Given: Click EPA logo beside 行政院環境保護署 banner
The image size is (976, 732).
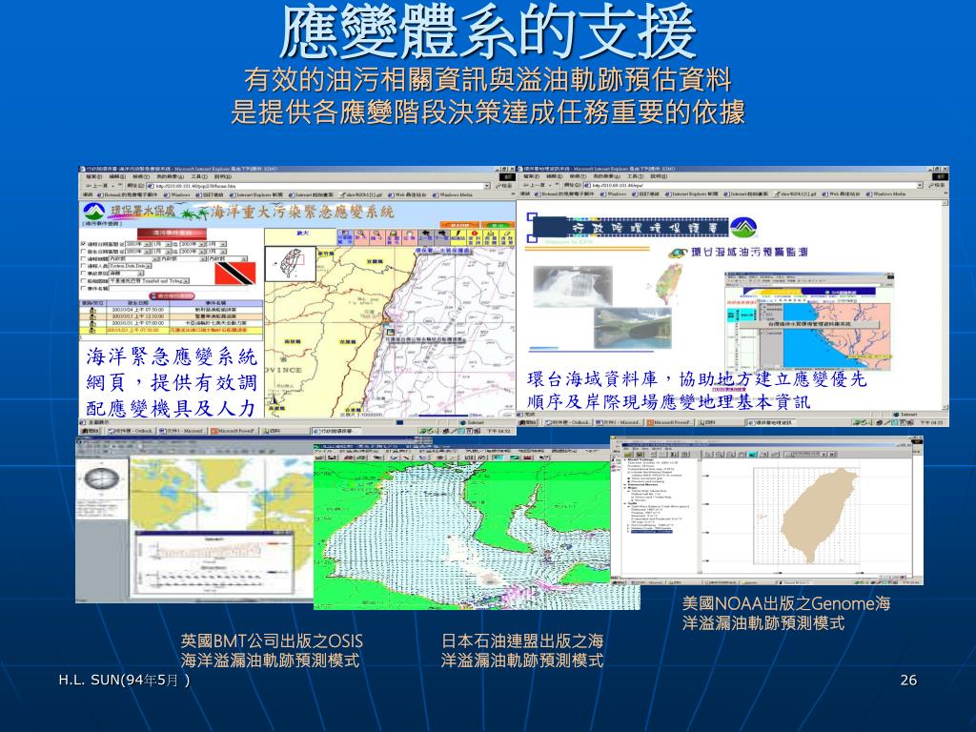Looking at the screenshot, I should [x=743, y=227].
